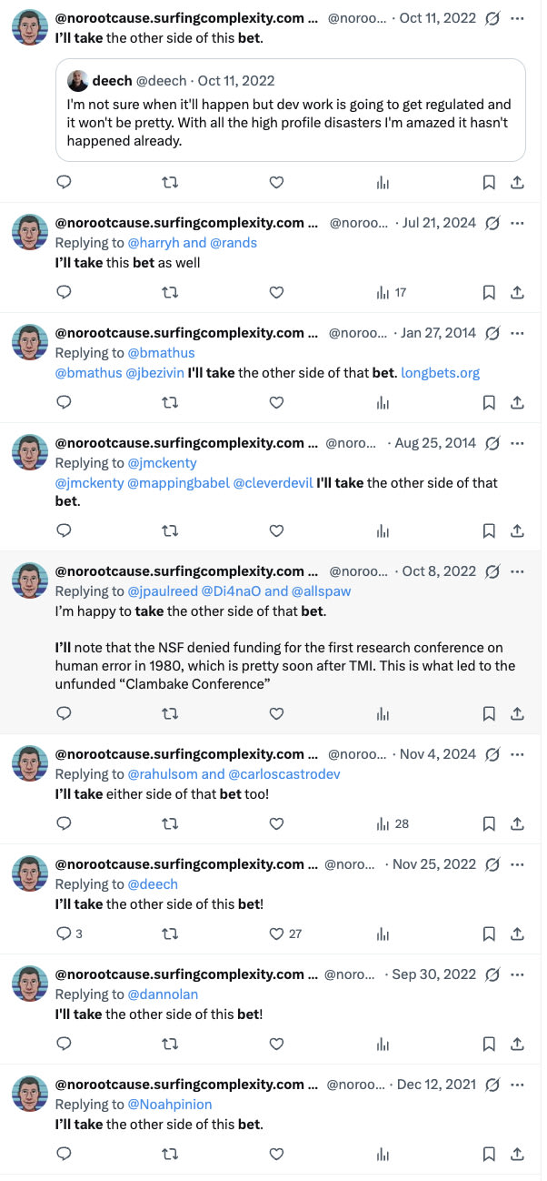Click profile avatar on Jul 21, 2024 tweet
Viewport: 547px width, 1181px height.
tap(30, 233)
